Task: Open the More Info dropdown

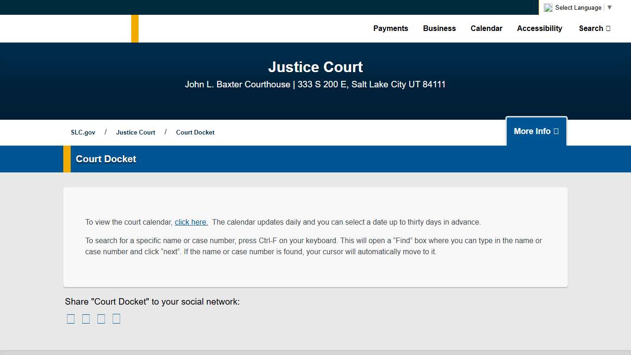Action: pyautogui.click(x=536, y=131)
